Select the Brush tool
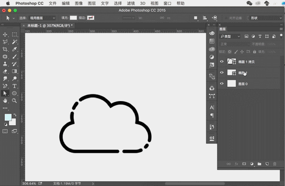This screenshot has width=285, height=186. tap(14, 56)
